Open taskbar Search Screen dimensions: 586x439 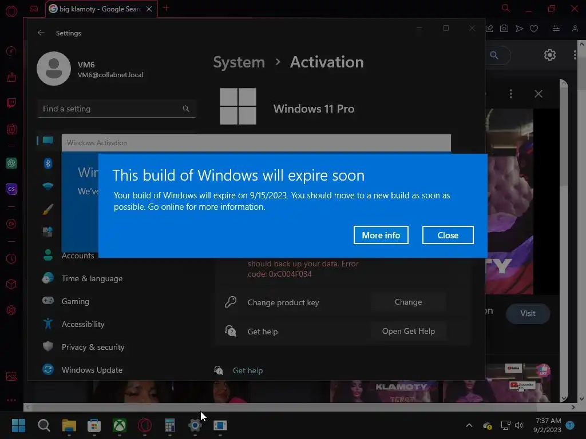(43, 425)
